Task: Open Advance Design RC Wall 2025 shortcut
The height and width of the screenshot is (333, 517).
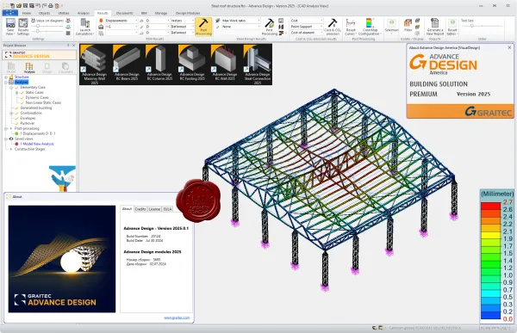Action: point(225,63)
